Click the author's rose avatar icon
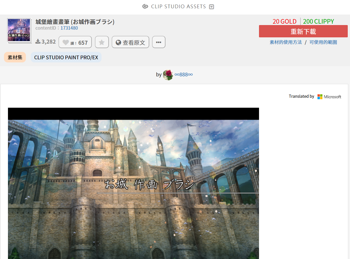350x259 pixels. pyautogui.click(x=168, y=75)
